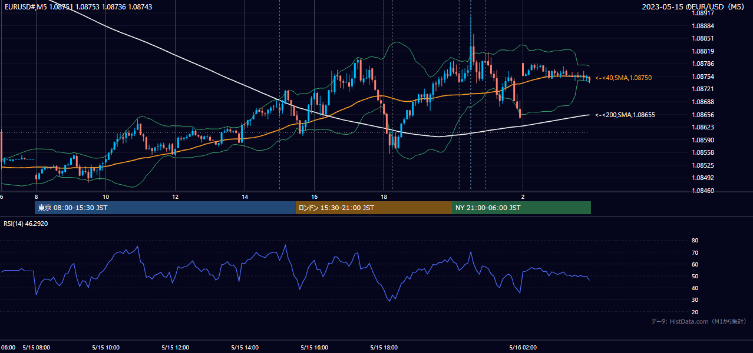Click price axis value 1.08688
753x353 pixels.
(x=703, y=102)
